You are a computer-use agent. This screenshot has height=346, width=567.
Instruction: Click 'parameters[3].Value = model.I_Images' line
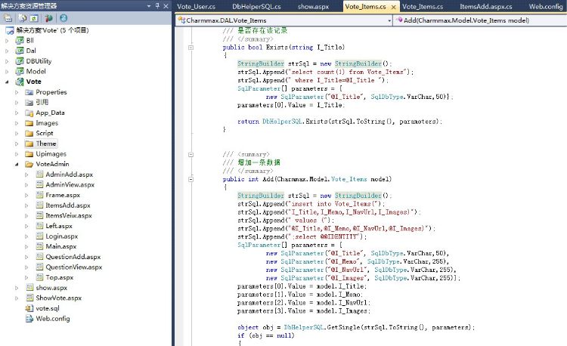304,311
